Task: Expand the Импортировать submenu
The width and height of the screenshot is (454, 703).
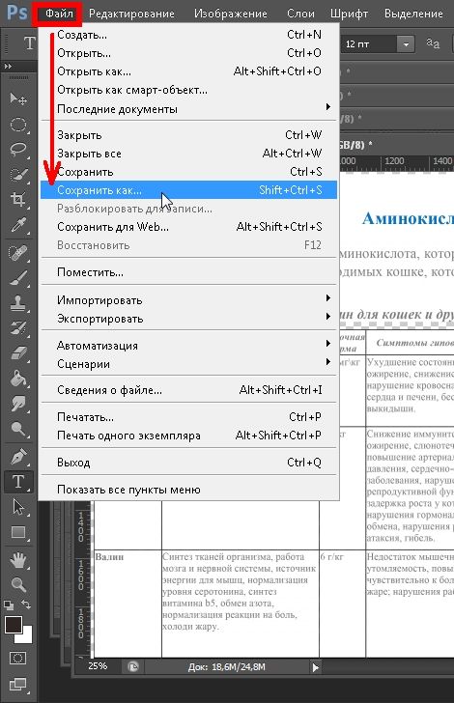Action: click(x=328, y=298)
